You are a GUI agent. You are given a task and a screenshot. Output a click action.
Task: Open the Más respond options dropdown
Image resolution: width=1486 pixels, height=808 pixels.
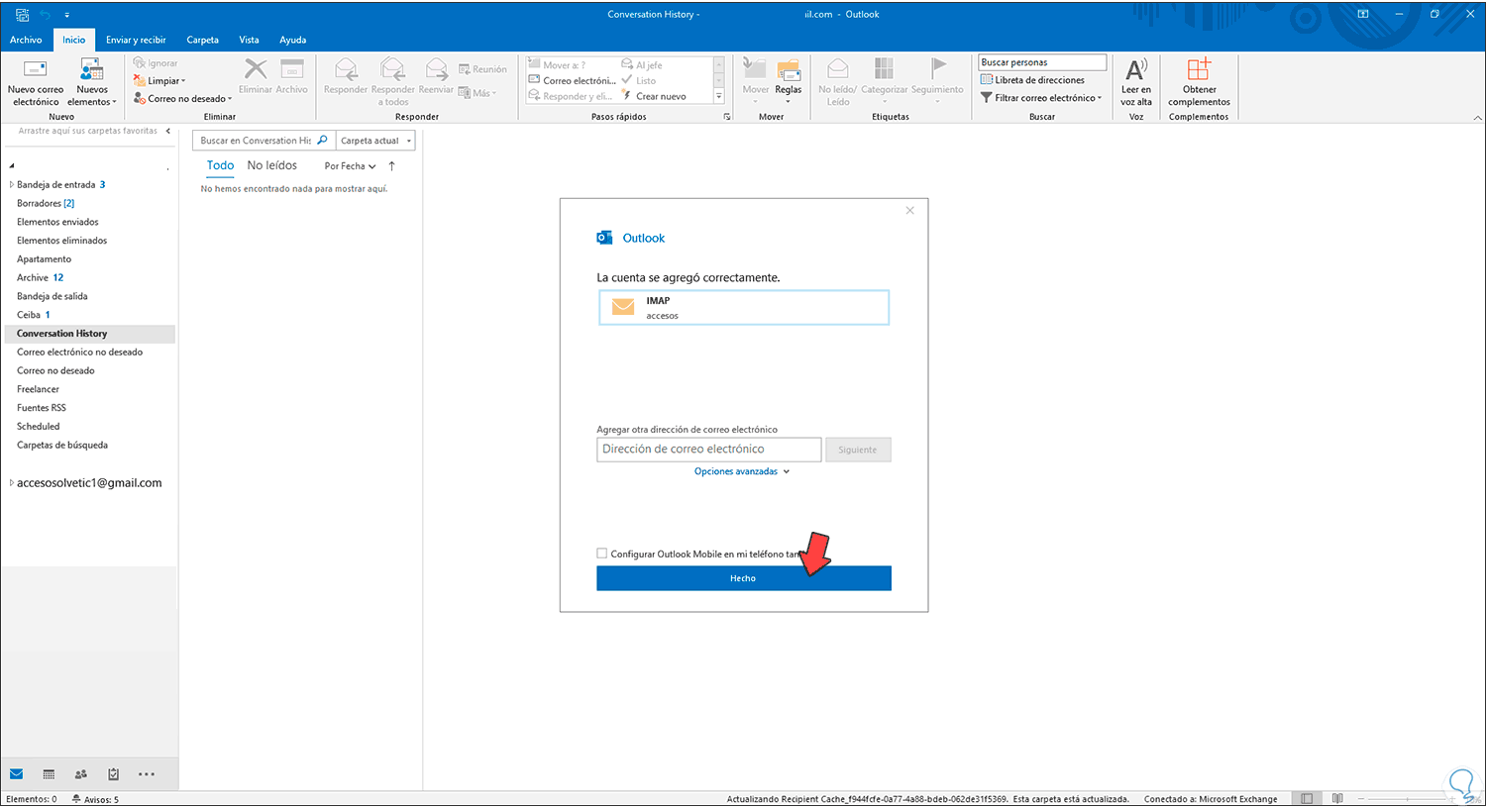click(478, 93)
